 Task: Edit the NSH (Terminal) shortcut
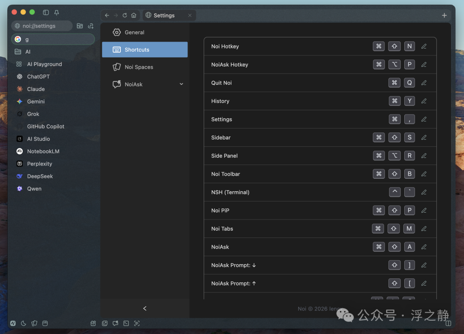(x=424, y=192)
